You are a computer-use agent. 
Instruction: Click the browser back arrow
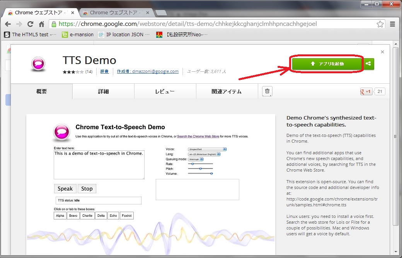click(8, 24)
